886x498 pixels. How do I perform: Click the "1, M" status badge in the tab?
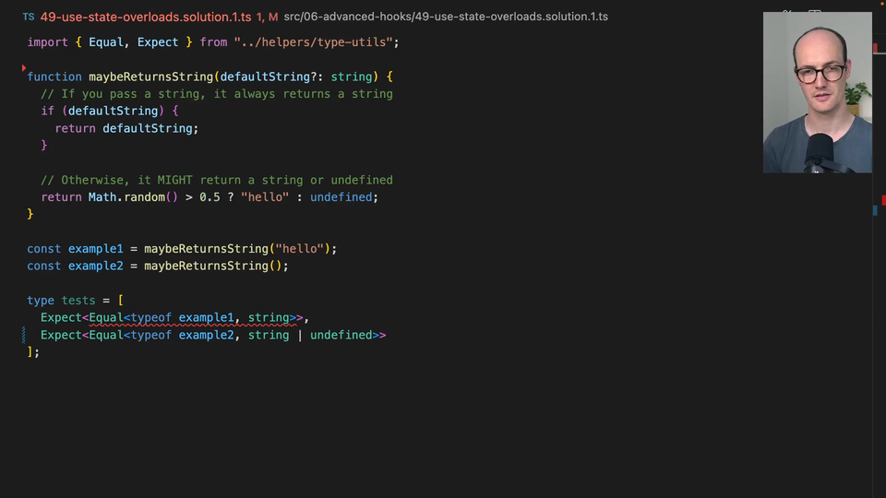pyautogui.click(x=267, y=17)
